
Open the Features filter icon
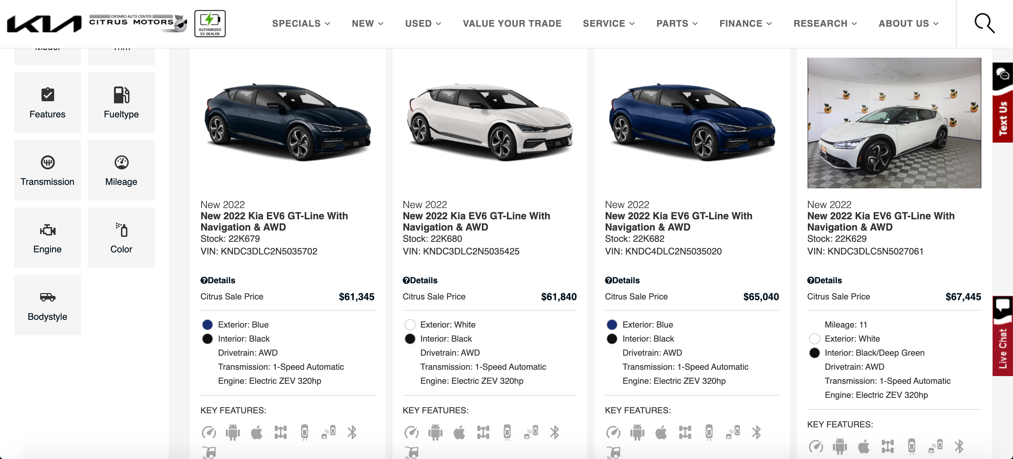(47, 95)
